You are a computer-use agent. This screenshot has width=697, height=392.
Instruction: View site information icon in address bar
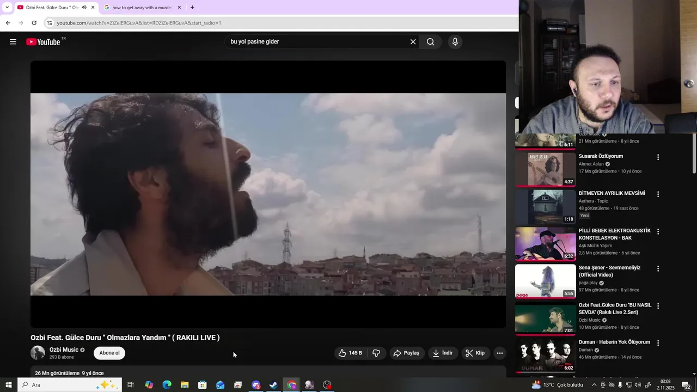coord(50,23)
